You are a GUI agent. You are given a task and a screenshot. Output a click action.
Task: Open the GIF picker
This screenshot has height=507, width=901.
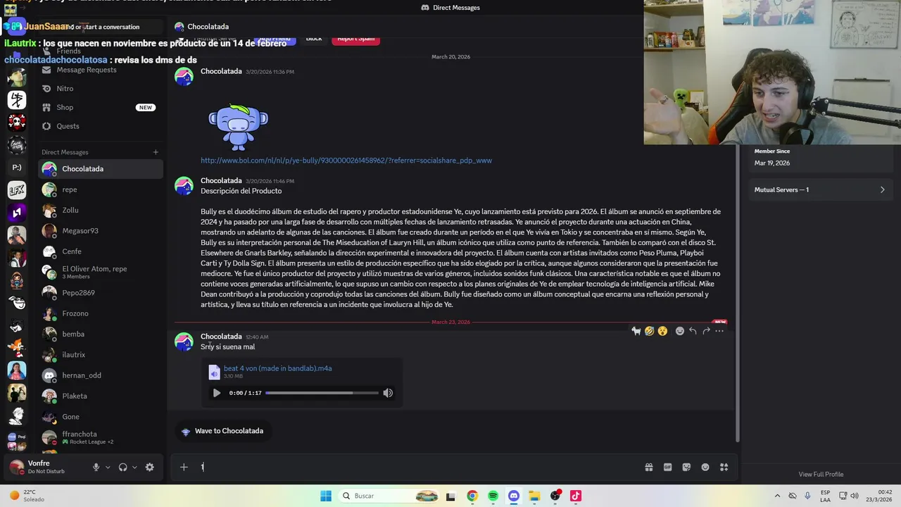pyautogui.click(x=667, y=467)
